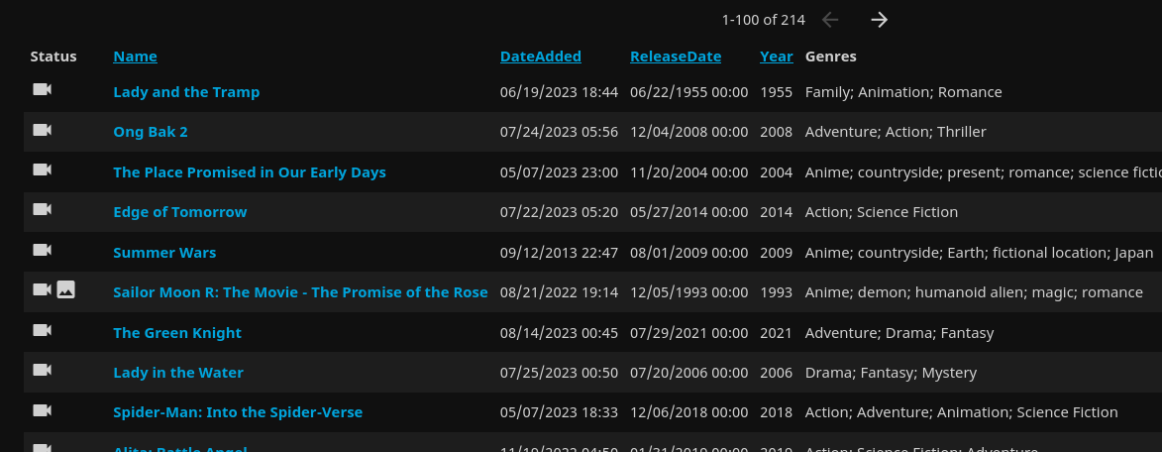Open the Edge of Tomorrow entry

pyautogui.click(x=180, y=212)
